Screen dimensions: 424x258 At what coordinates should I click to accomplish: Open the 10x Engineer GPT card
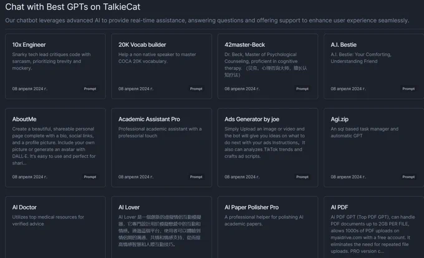55,66
